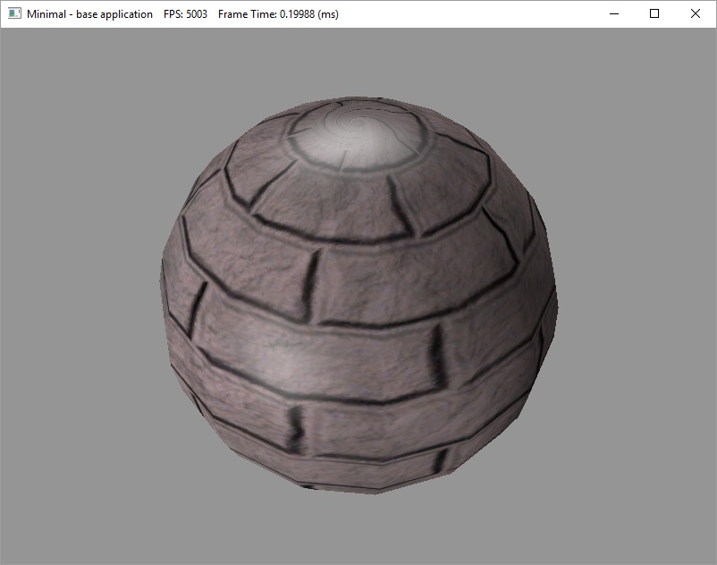
Task: Click the "Minimal - base application" title text
Action: pyautogui.click(x=89, y=14)
